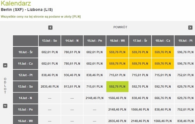Pick 780,61 PLN fare for 11.lut departure
The image size is (195, 124).
[72, 64]
